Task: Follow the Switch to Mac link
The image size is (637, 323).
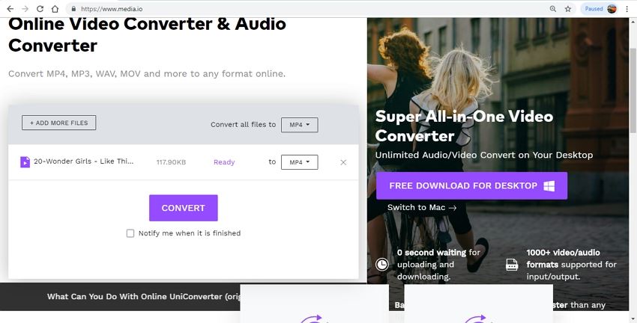Action: pyautogui.click(x=421, y=207)
